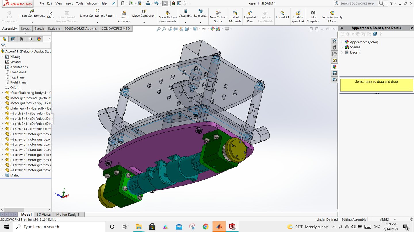Viewport: 414px width, 232px height.
Task: Expand the Appearances(color) node
Action: tap(342, 42)
